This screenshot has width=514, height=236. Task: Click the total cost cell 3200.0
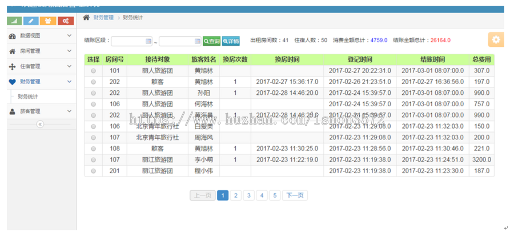481,160
